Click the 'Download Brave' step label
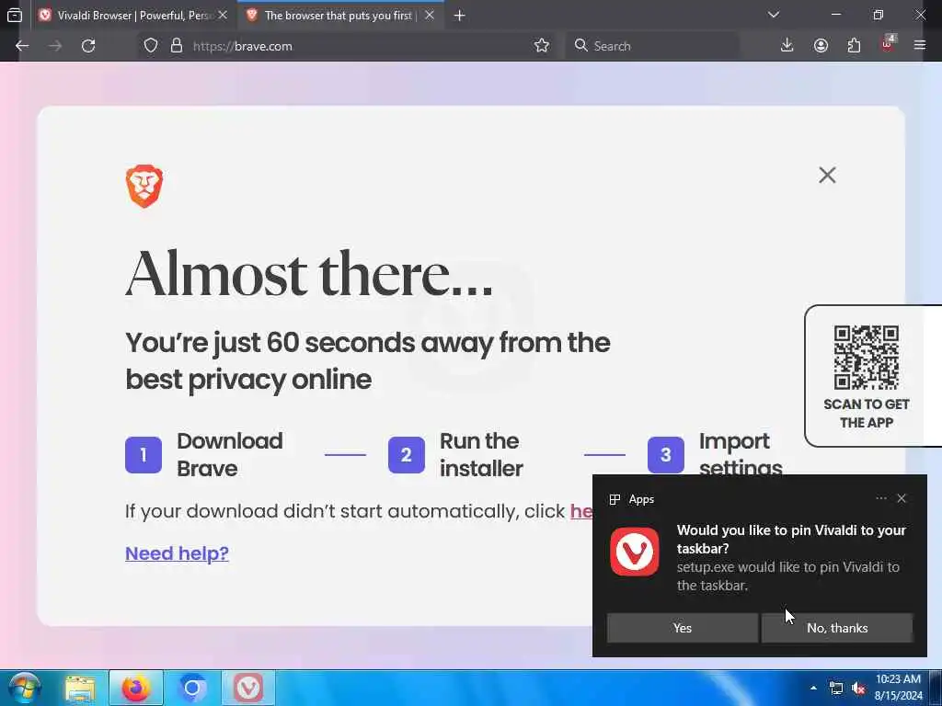Screen dimensions: 942x706 (x=230, y=454)
